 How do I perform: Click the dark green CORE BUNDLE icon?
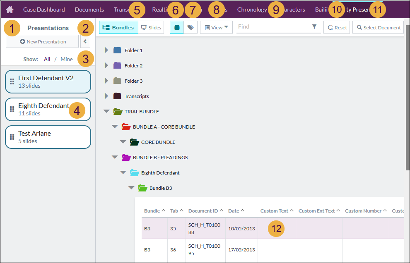[135, 142]
